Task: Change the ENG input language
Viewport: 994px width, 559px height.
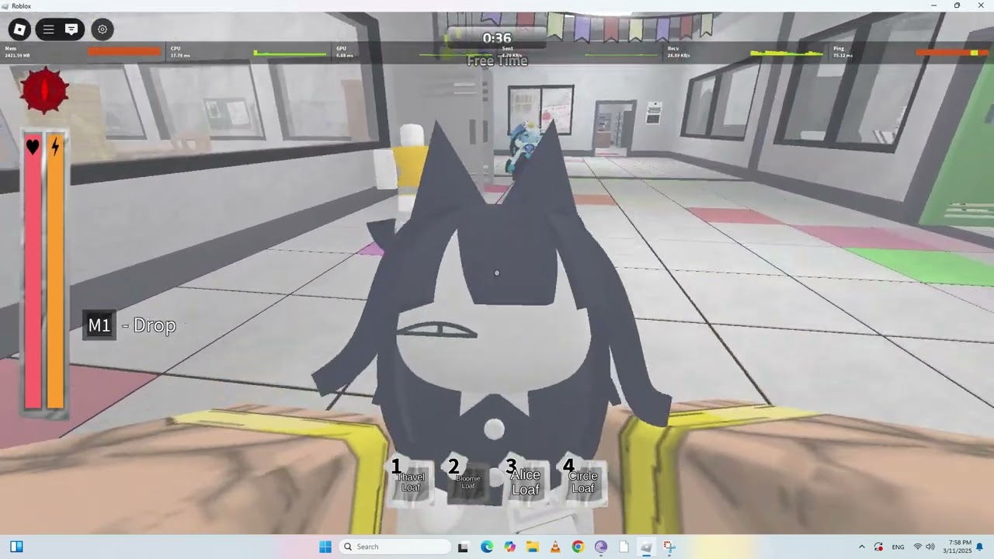Action: pos(898,547)
